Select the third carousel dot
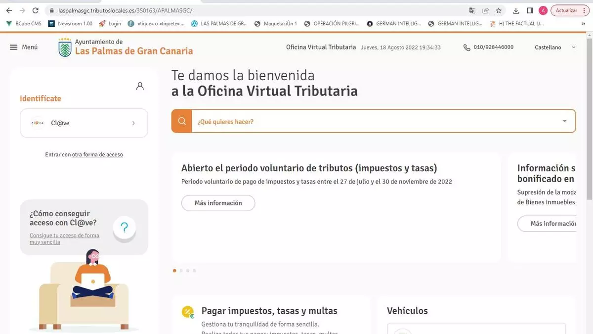593x334 pixels. coord(188,271)
